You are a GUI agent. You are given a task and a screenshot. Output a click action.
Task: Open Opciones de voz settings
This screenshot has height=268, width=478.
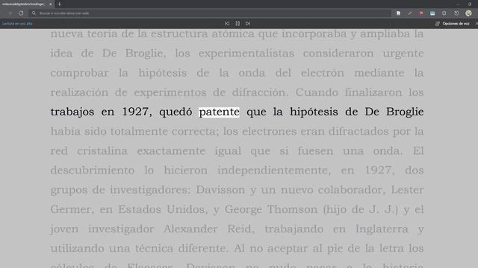coord(452,24)
